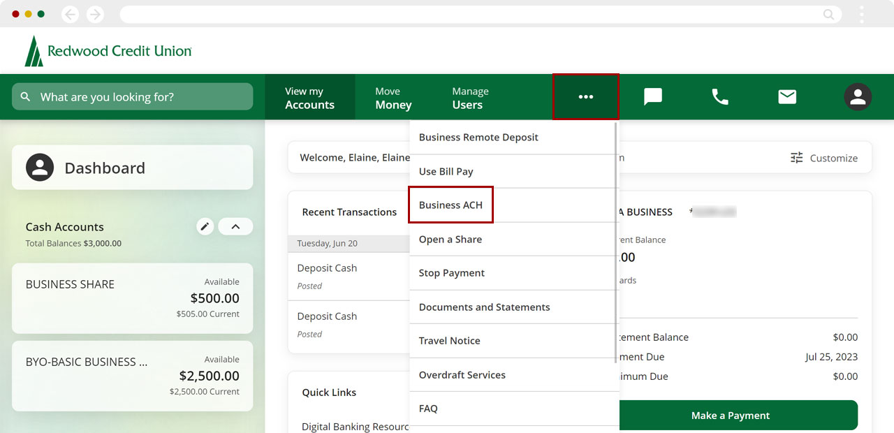This screenshot has height=433, width=894.
Task: Select Stop Payment menu item
Action: 513,273
